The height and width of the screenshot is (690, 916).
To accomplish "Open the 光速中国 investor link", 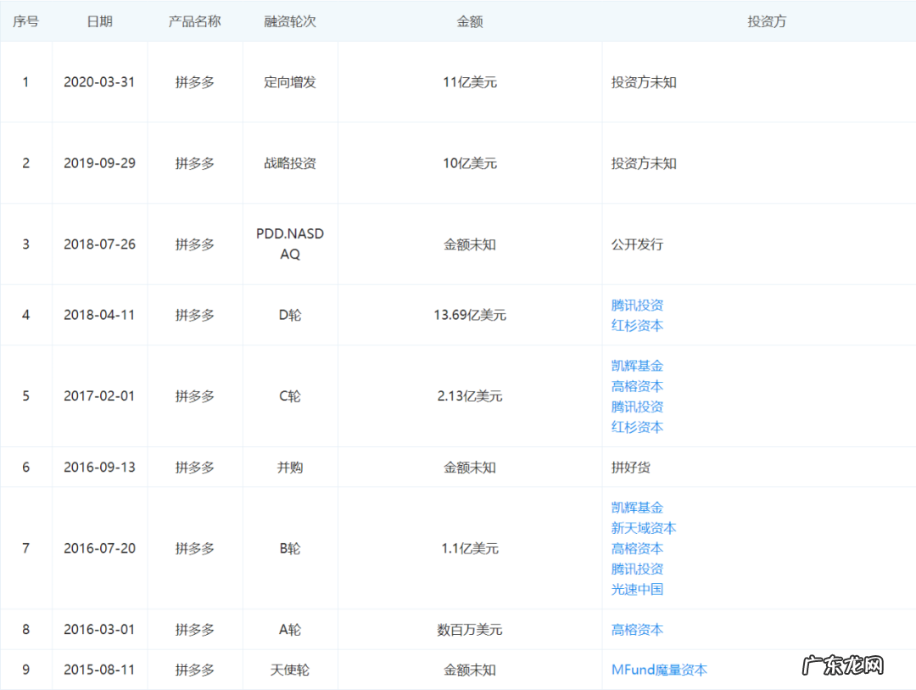I will 637,589.
